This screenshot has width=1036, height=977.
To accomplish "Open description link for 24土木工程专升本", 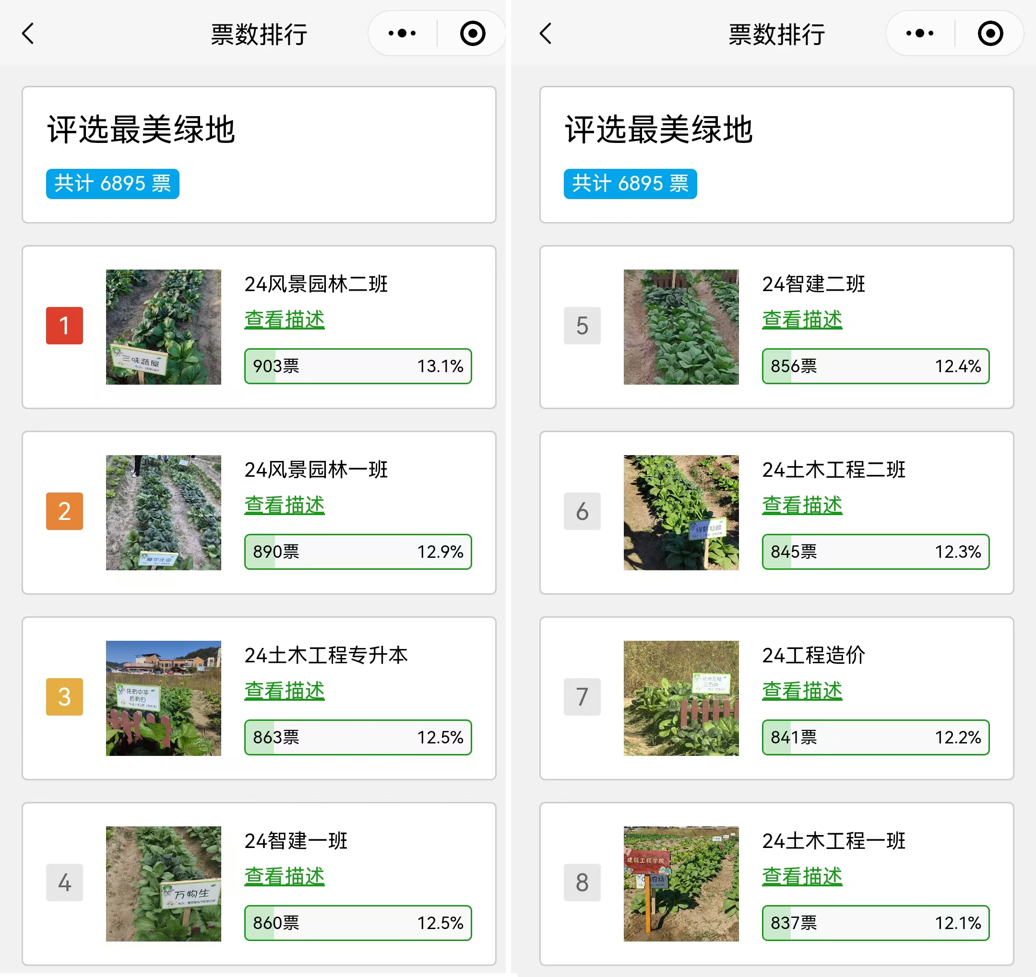I will coord(285,691).
